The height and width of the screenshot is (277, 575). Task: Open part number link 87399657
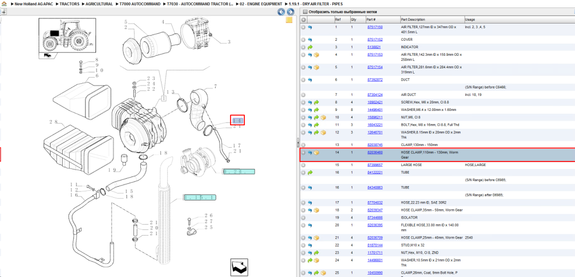[375, 165]
